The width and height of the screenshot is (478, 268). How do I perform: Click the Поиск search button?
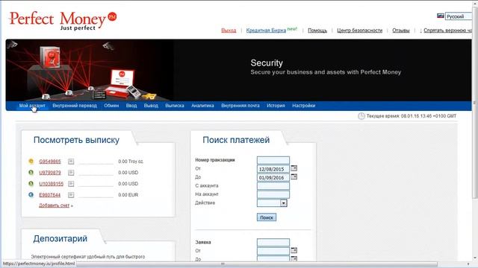click(x=267, y=217)
